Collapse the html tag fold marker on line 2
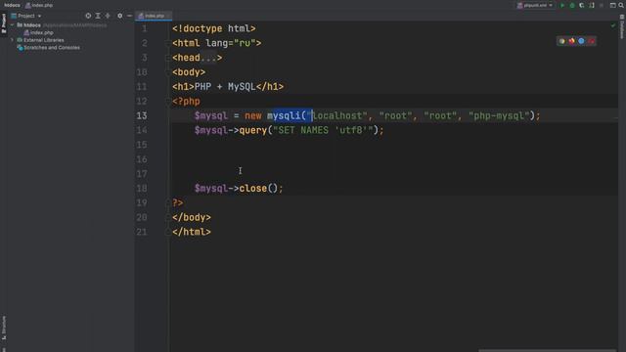 pos(167,43)
